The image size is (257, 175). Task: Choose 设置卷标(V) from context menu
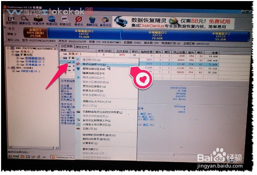click(x=90, y=143)
